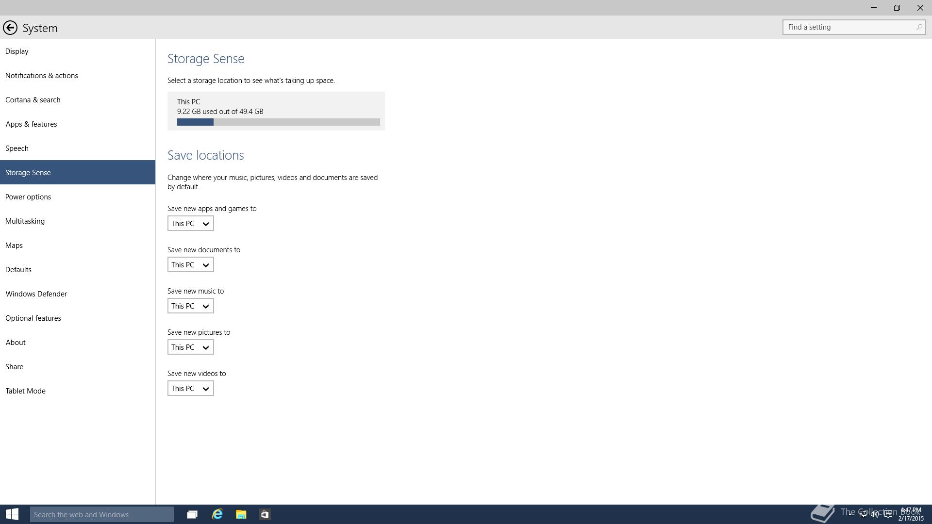Open Apps & features page
This screenshot has height=524, width=932.
pyautogui.click(x=78, y=124)
